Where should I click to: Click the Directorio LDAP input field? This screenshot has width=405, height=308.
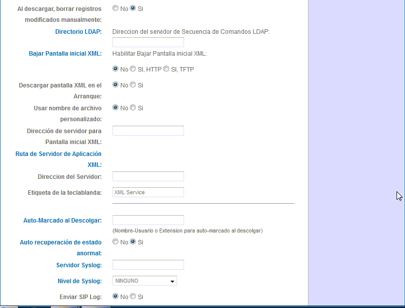(x=148, y=42)
